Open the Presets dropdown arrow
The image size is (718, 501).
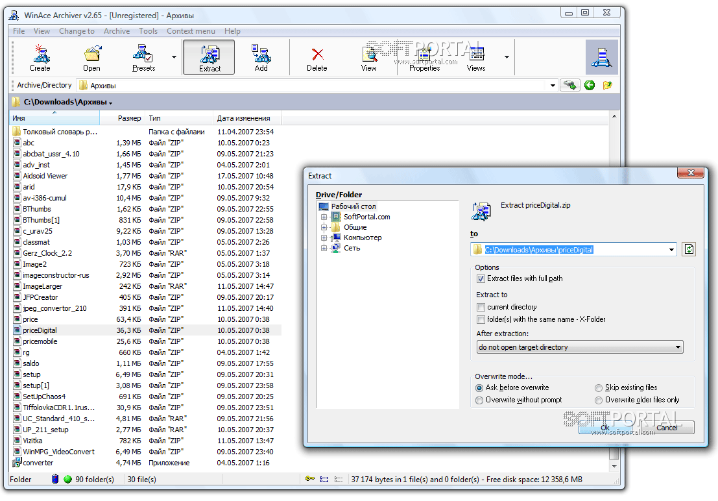(x=174, y=57)
